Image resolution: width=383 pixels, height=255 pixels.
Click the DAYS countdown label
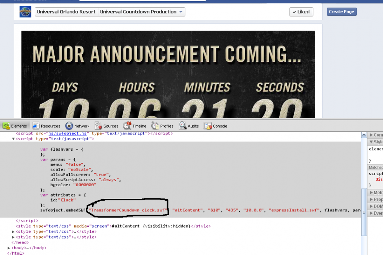[x=65, y=87]
